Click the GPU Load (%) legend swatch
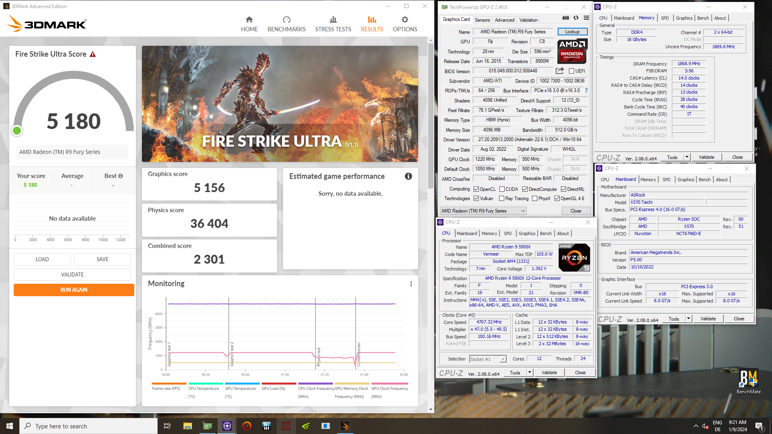772x434 pixels. click(x=279, y=384)
